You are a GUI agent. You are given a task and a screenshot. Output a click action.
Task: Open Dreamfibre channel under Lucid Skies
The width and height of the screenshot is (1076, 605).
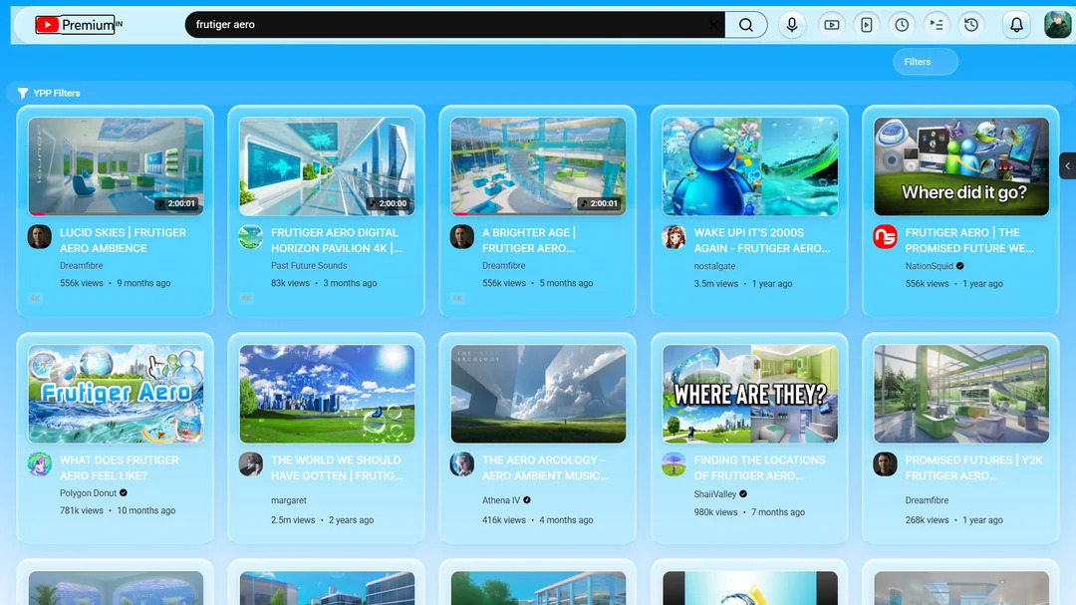pyautogui.click(x=81, y=266)
